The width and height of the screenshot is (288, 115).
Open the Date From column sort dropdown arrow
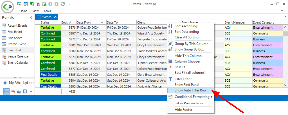coord(102,22)
